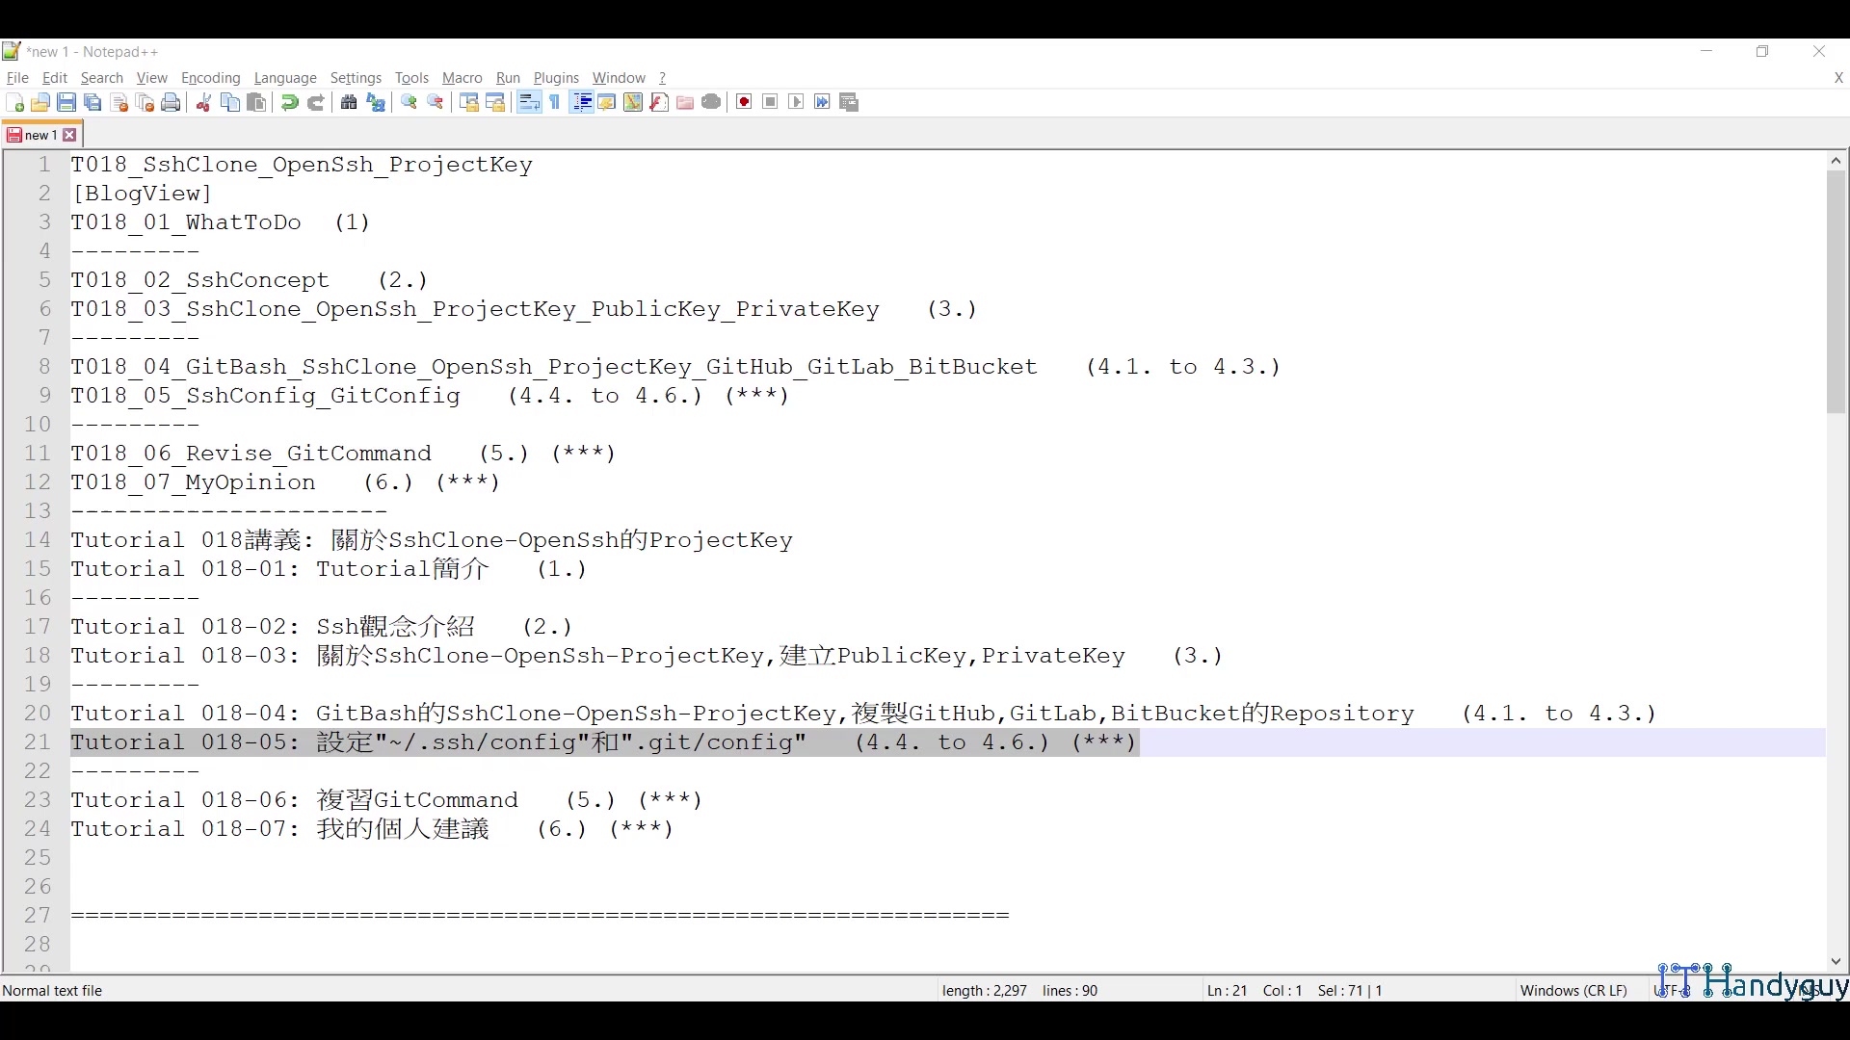
Task: Select the new 1 document tab
Action: click(x=40, y=135)
